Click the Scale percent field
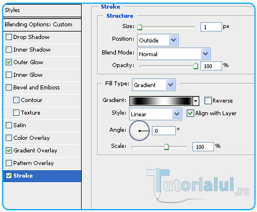 203,147
